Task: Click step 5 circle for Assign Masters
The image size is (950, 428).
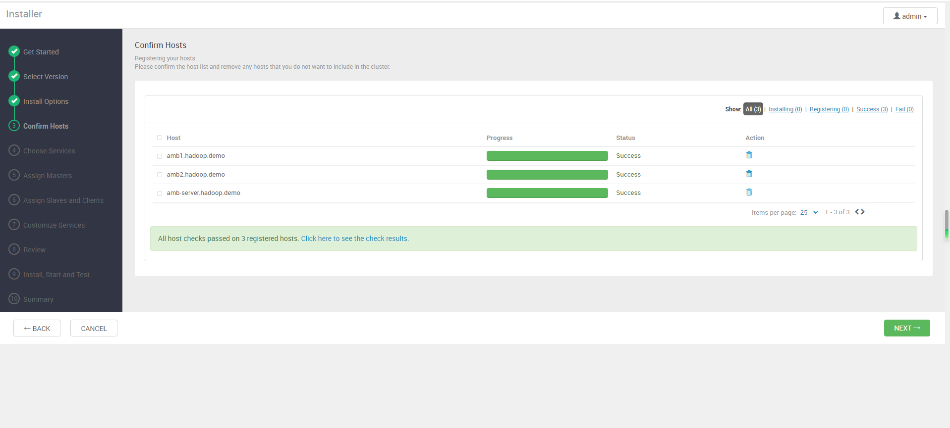Action: pos(14,175)
